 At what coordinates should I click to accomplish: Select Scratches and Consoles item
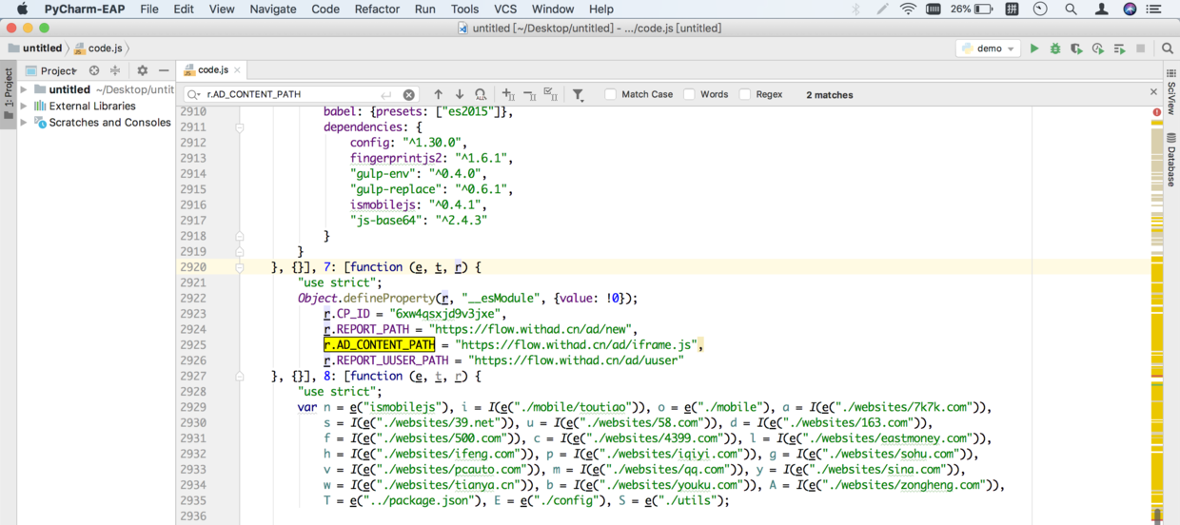[x=109, y=122]
